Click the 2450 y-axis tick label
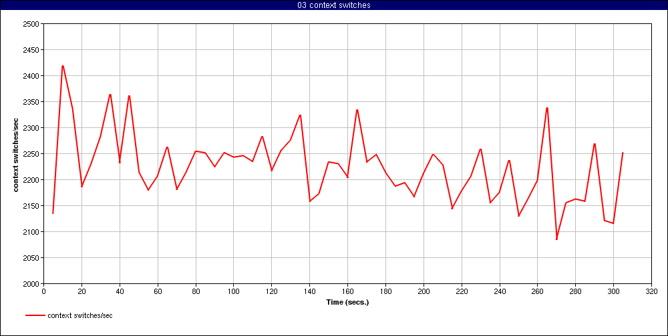 (x=32, y=50)
